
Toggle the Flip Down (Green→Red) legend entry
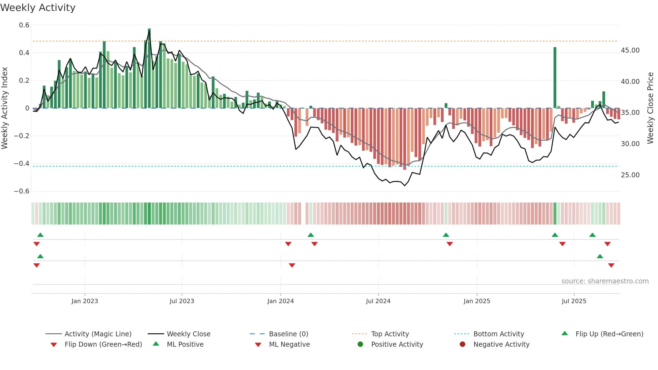[96, 344]
